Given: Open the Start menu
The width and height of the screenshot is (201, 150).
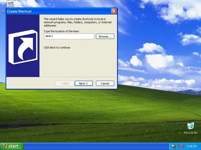Looking at the screenshot, I should 12,146.
